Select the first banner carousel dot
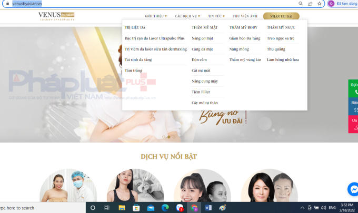Image resolution: width=358 pixels, height=213 pixels. tap(164, 137)
